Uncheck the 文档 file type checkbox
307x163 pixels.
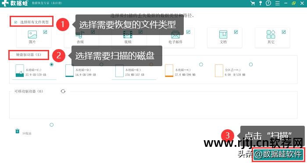click(236, 32)
